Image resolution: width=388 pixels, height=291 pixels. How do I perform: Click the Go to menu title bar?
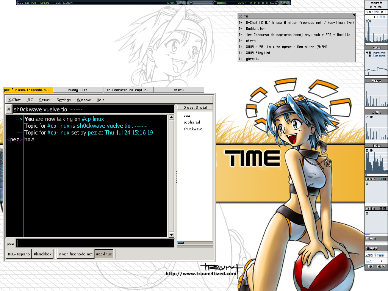coord(296,16)
